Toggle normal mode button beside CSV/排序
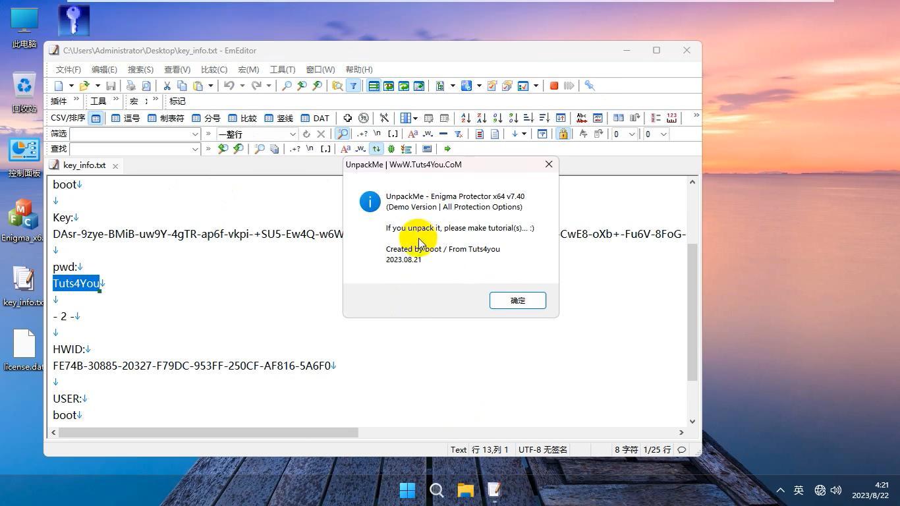 pos(96,118)
